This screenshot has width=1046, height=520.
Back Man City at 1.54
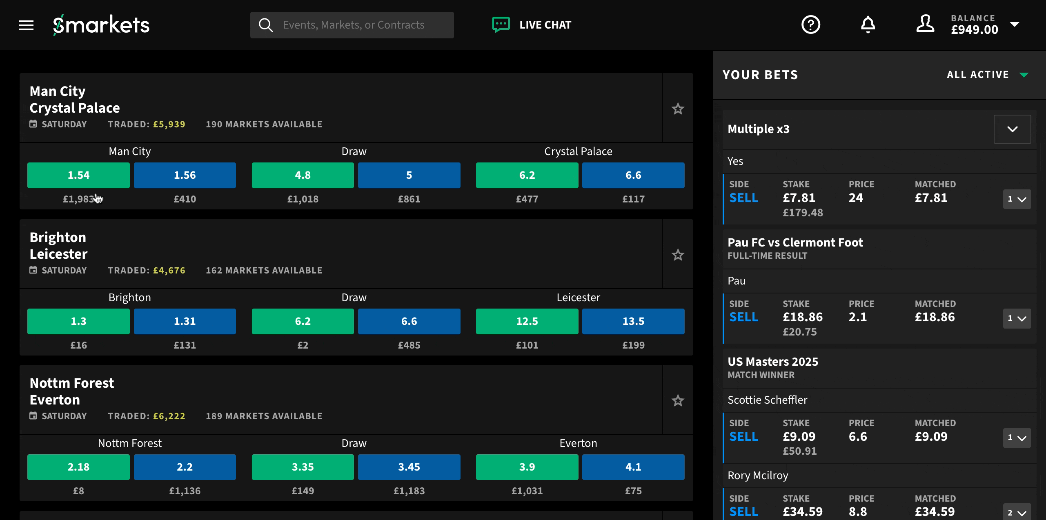pos(78,175)
